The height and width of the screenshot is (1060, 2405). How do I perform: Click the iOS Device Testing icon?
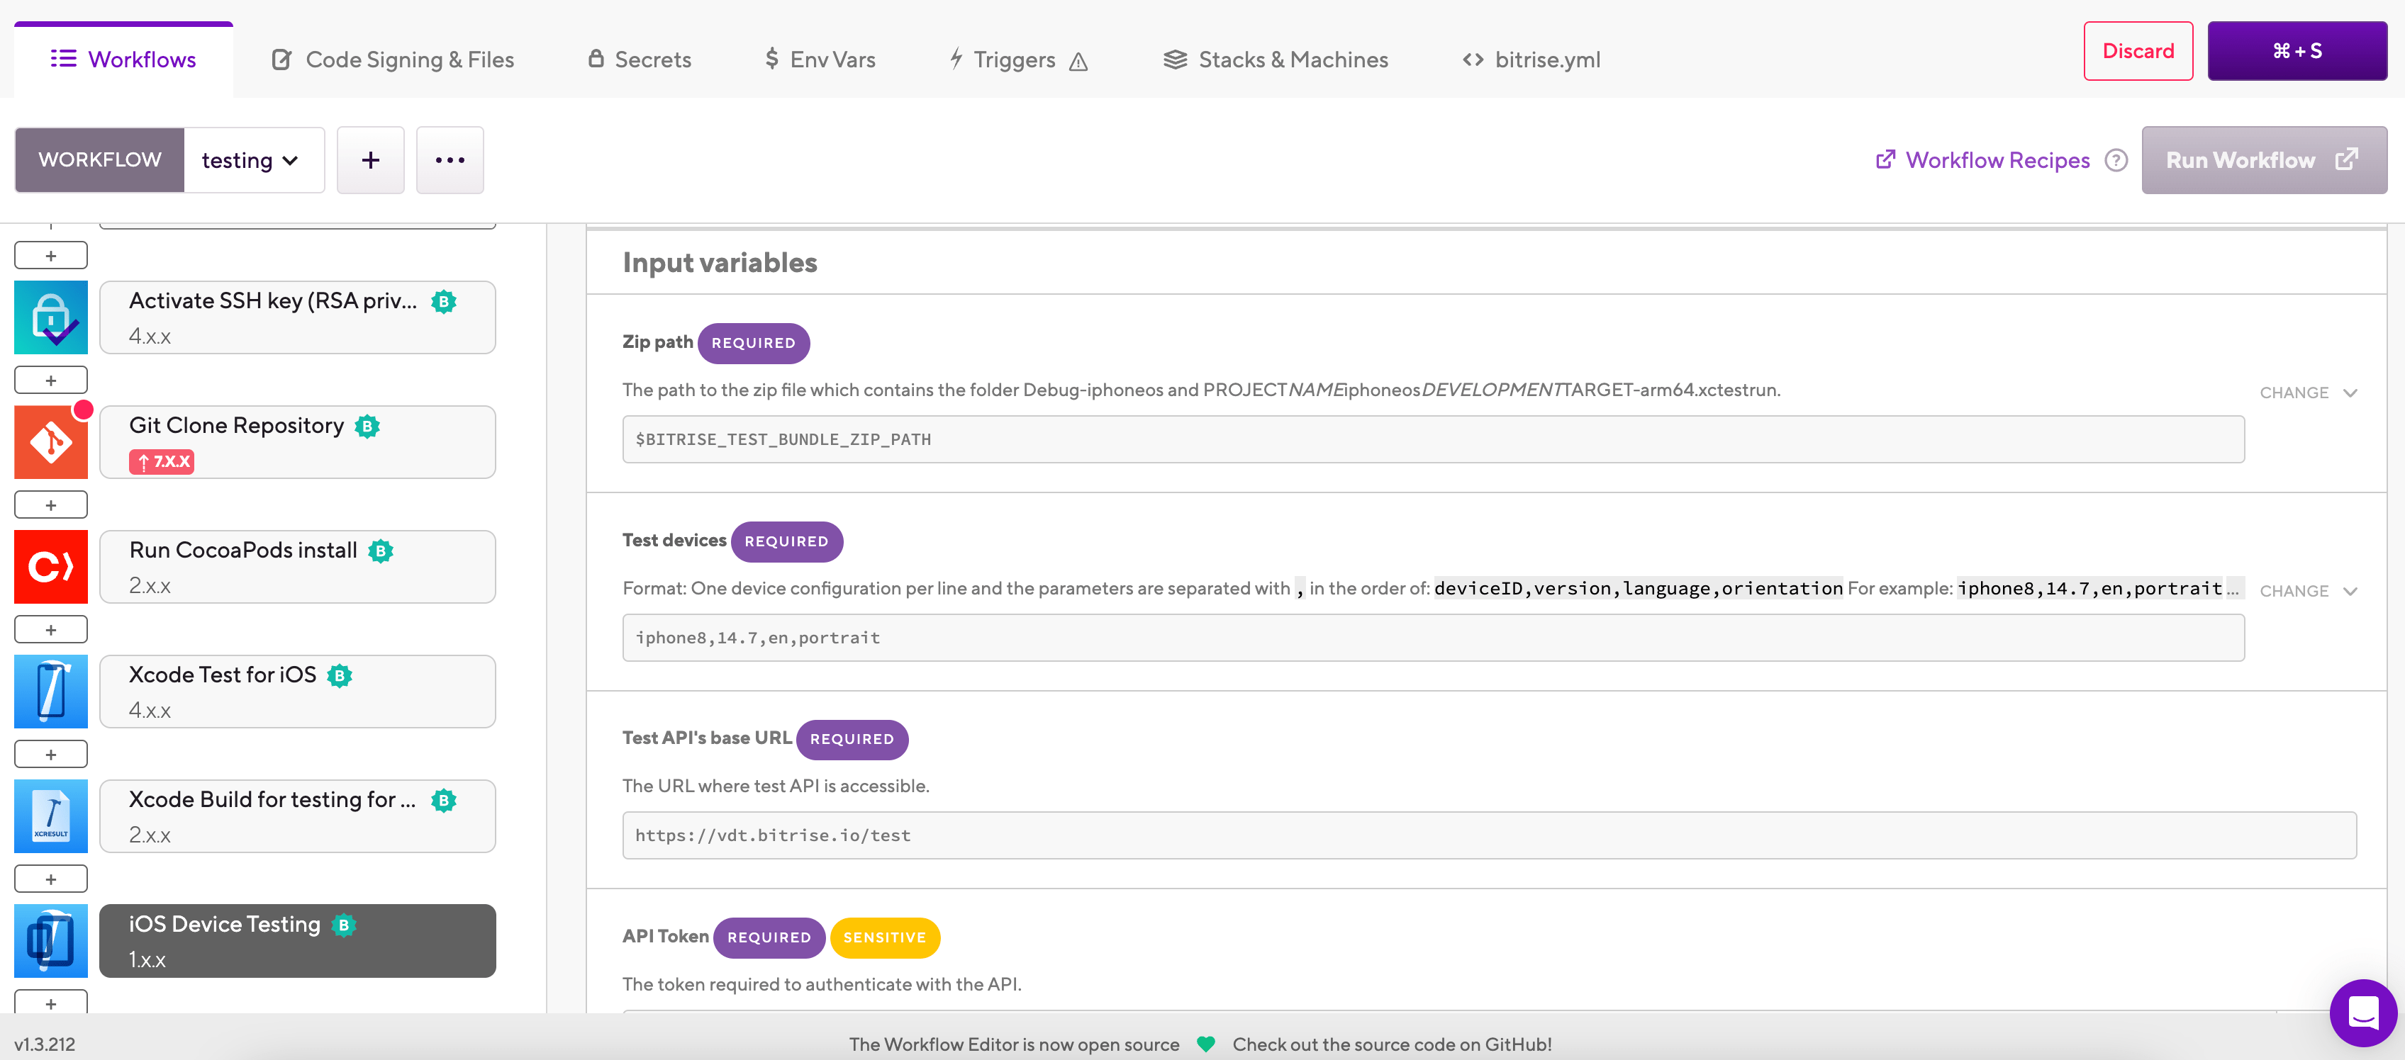(51, 940)
